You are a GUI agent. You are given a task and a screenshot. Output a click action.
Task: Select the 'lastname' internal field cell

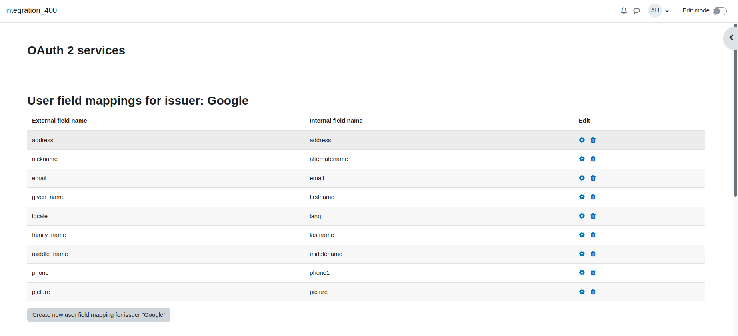click(x=439, y=235)
